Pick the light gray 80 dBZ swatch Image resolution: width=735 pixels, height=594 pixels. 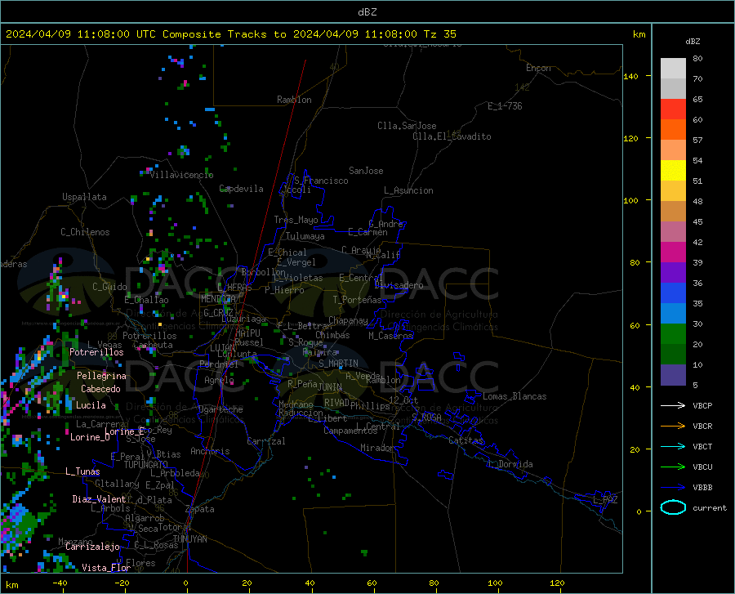(673, 69)
